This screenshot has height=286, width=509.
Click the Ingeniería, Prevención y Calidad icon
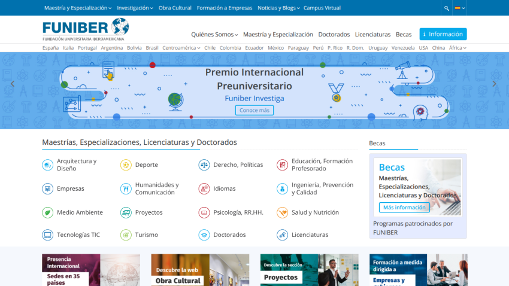click(x=283, y=188)
